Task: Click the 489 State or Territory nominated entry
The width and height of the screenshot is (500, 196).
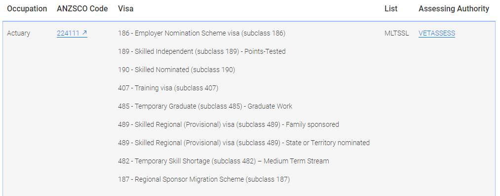Action: coord(244,143)
